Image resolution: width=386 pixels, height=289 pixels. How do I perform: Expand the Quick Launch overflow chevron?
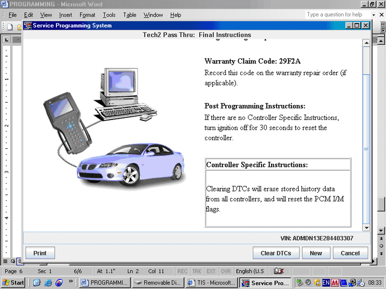(71, 282)
